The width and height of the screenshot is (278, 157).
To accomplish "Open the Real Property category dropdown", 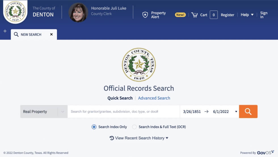I will (x=44, y=111).
